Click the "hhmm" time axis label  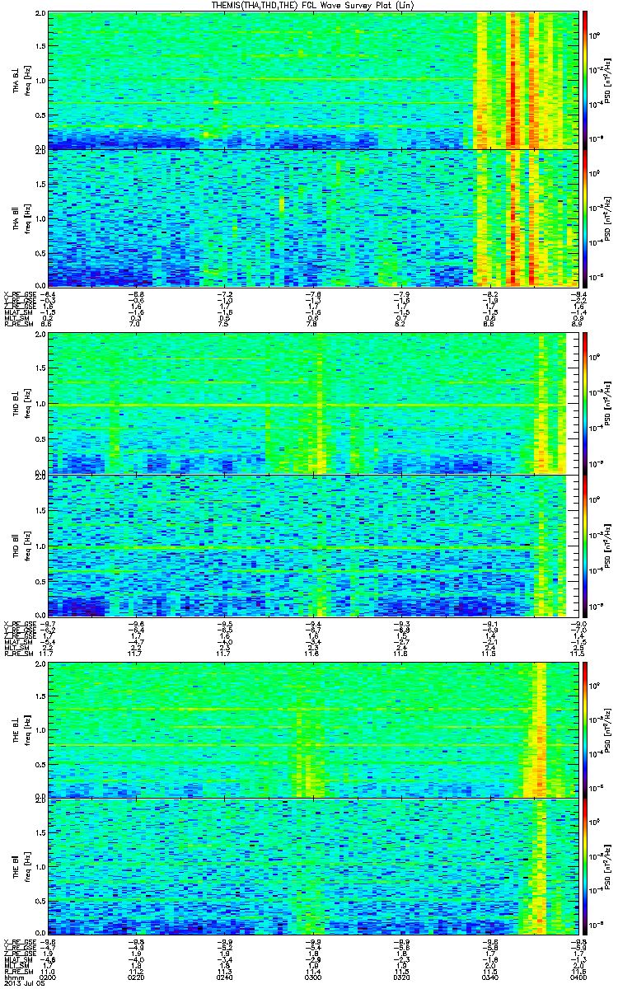(x=13, y=977)
